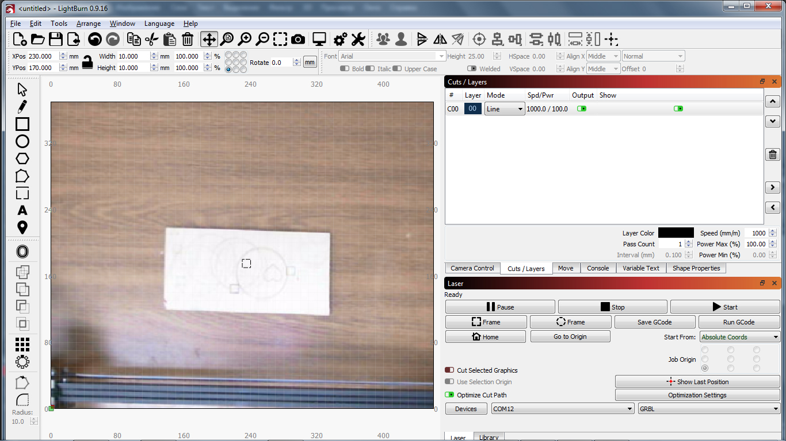Open Device Settings wrench icon
This screenshot has height=441, width=786.
358,39
